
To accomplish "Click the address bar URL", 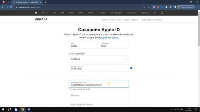I will 29,7.
